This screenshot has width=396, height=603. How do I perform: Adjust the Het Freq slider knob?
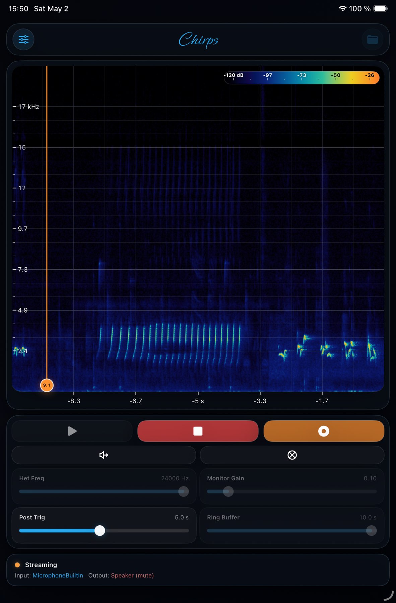(184, 491)
